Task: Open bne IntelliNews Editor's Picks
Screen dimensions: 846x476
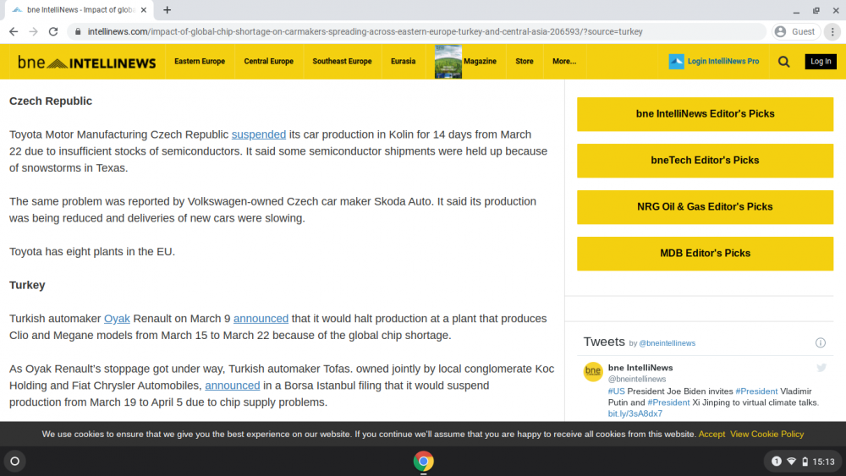Action: (x=705, y=114)
